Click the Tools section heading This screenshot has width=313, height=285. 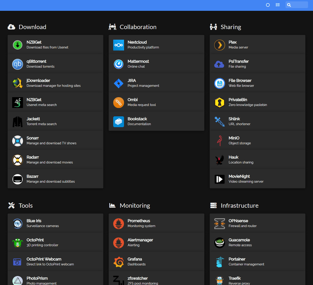pyautogui.click(x=25, y=205)
